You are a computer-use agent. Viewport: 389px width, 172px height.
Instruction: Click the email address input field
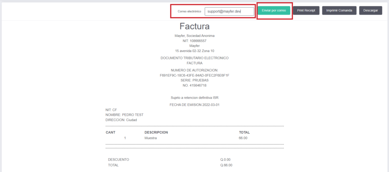coord(229,11)
